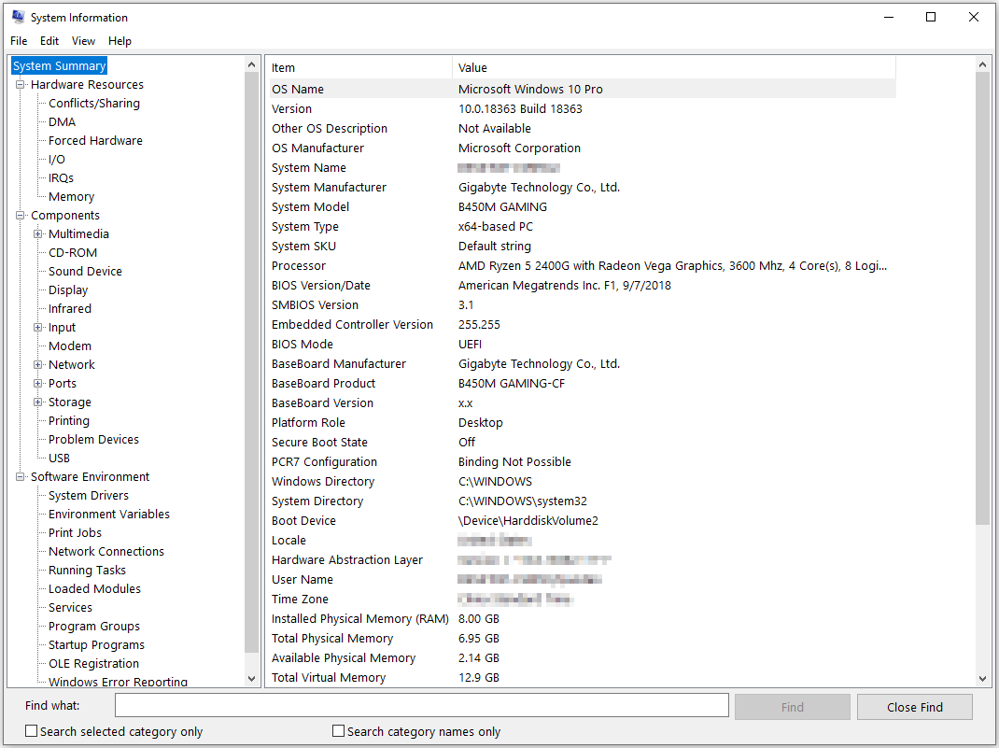This screenshot has width=999, height=748.
Task: Select USB under Components
Action: click(x=59, y=459)
